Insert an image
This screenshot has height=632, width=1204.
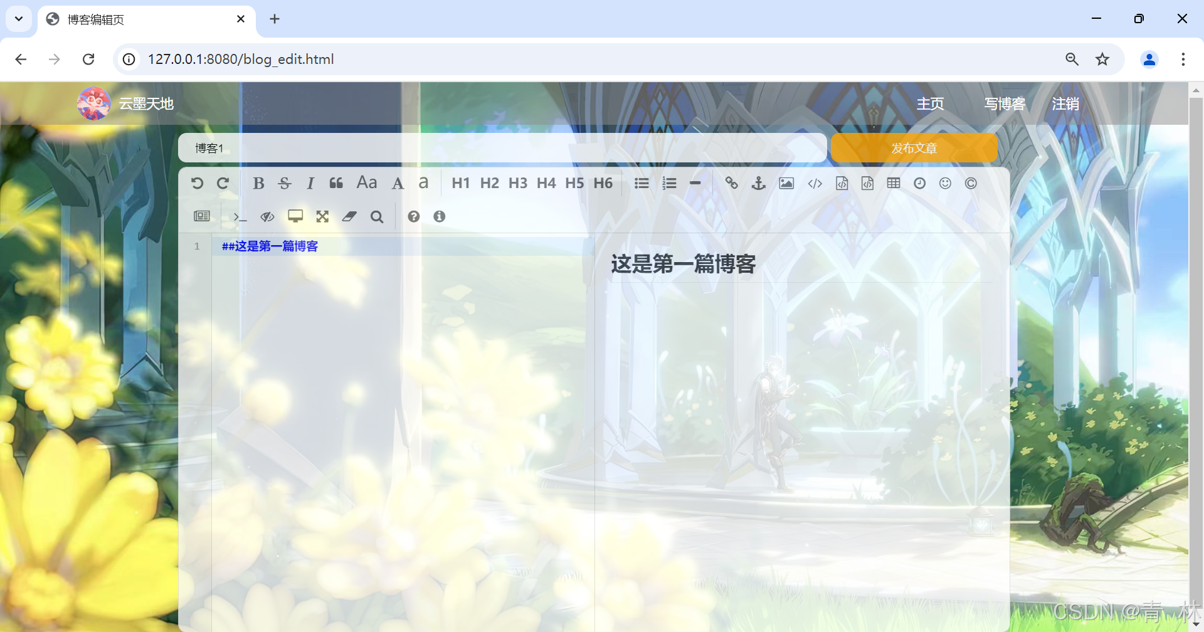tap(786, 183)
